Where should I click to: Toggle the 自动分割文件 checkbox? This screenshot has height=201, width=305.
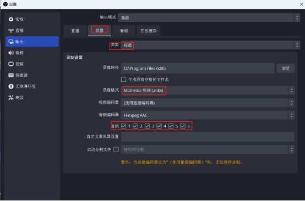116,149
